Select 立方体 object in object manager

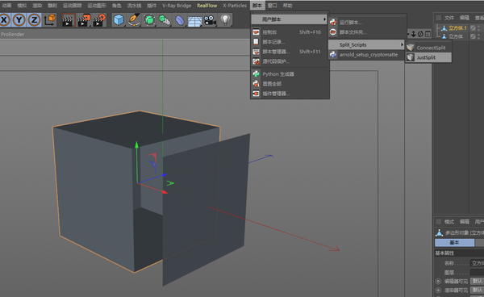coord(456,36)
